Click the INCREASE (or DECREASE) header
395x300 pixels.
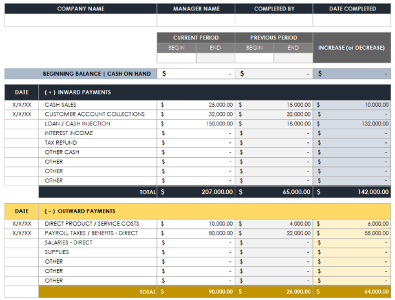[x=352, y=48]
